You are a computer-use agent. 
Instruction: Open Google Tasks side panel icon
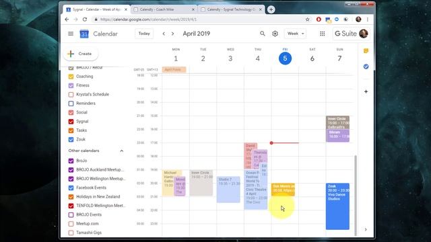coord(366,67)
